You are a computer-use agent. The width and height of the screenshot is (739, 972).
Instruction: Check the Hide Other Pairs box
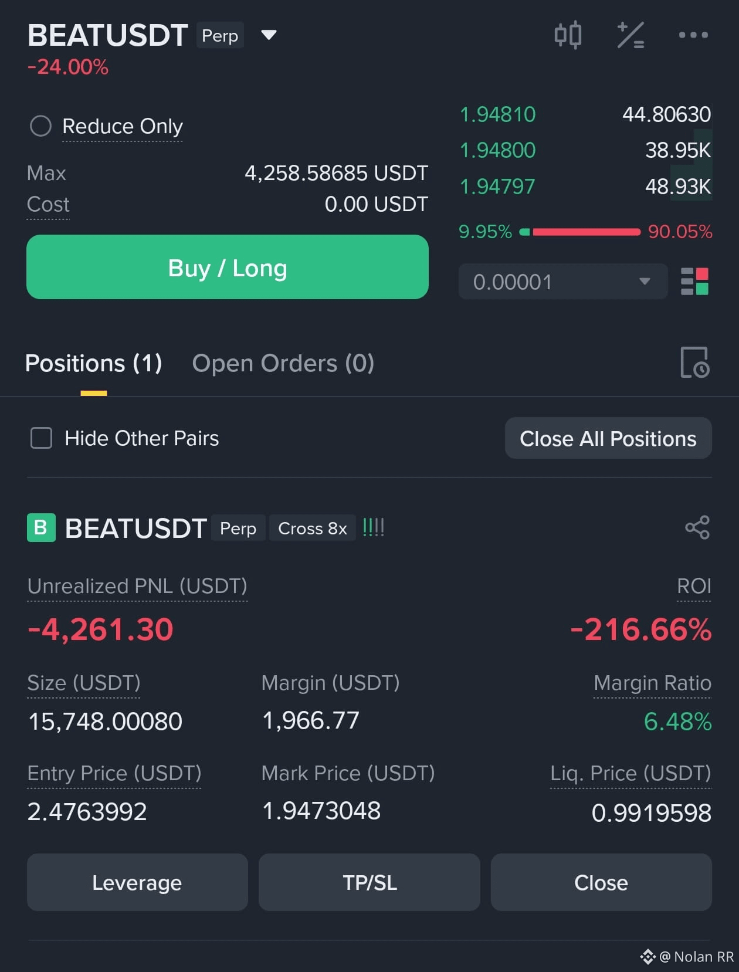point(41,438)
